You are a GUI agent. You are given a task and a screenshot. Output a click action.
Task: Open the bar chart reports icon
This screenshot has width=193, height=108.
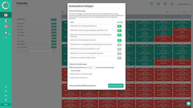tap(6, 95)
